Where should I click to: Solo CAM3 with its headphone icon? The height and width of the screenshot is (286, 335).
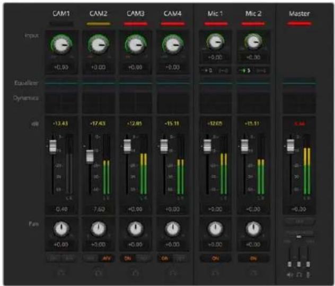coord(136,273)
